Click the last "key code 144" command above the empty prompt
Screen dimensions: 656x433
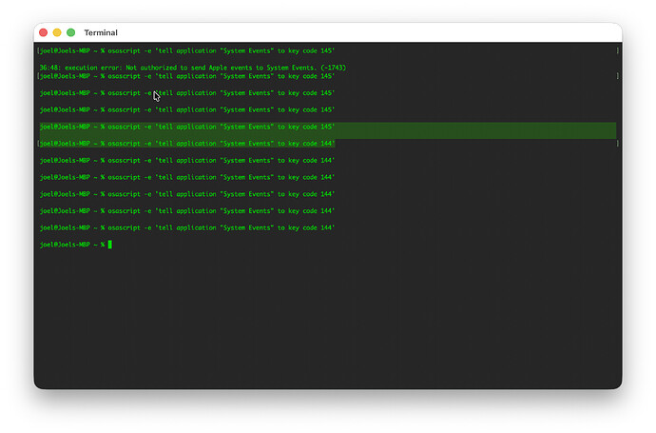pyautogui.click(x=187, y=227)
